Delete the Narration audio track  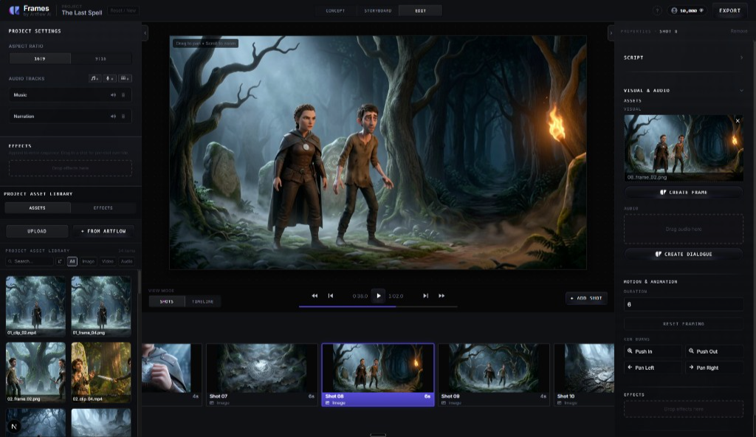click(x=123, y=116)
